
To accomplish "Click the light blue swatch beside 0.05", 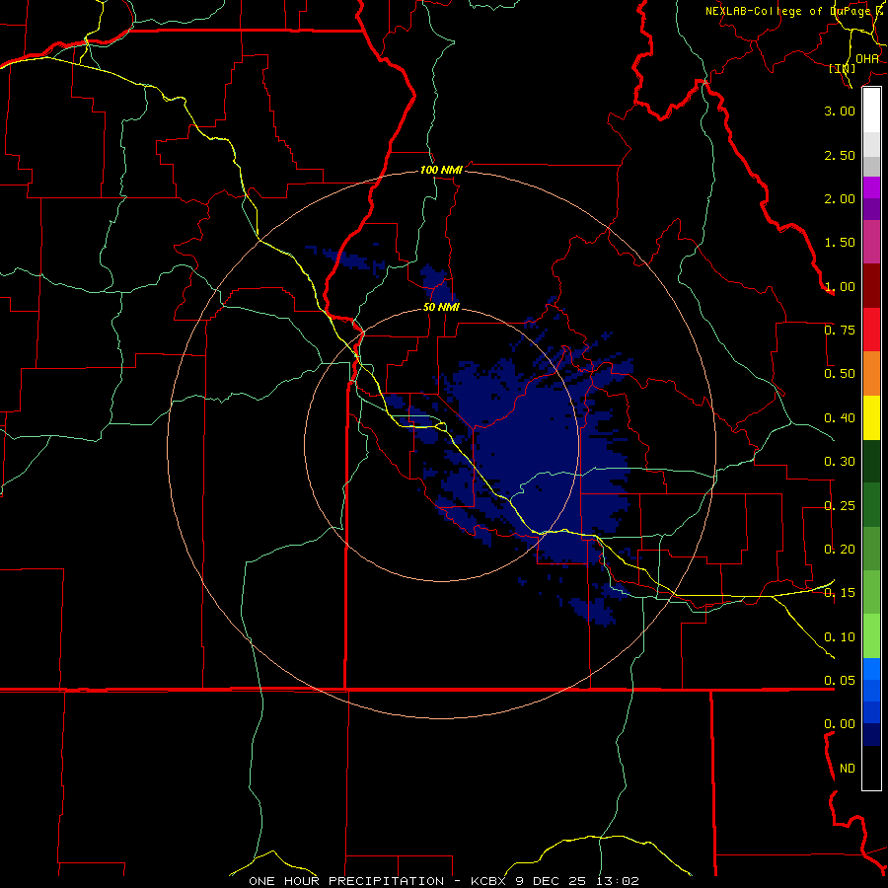I will pyautogui.click(x=871, y=669).
